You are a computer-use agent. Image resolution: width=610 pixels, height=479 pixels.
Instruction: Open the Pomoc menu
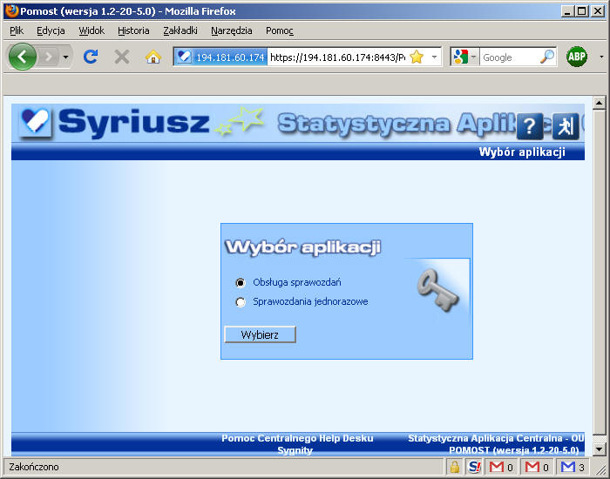pos(280,30)
